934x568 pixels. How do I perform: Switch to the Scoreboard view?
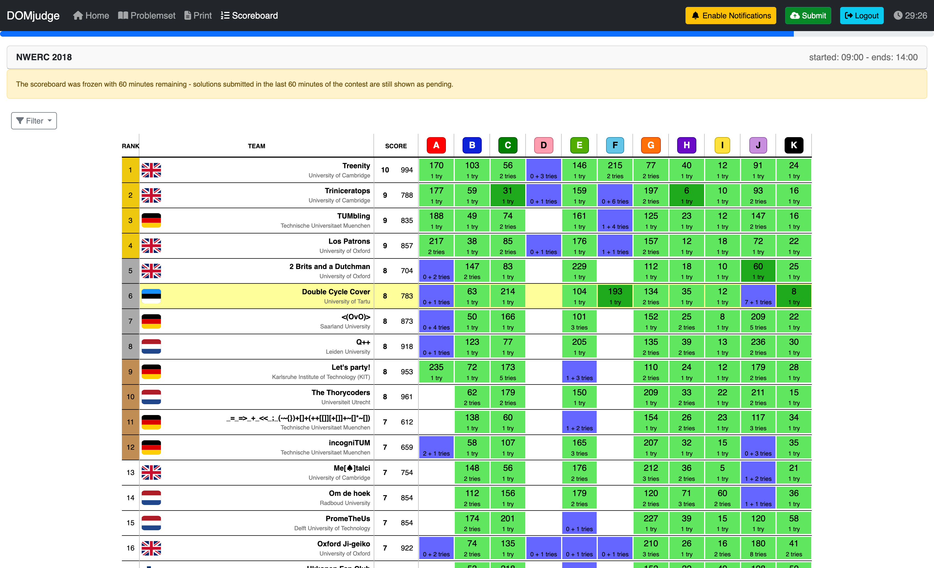pyautogui.click(x=249, y=16)
